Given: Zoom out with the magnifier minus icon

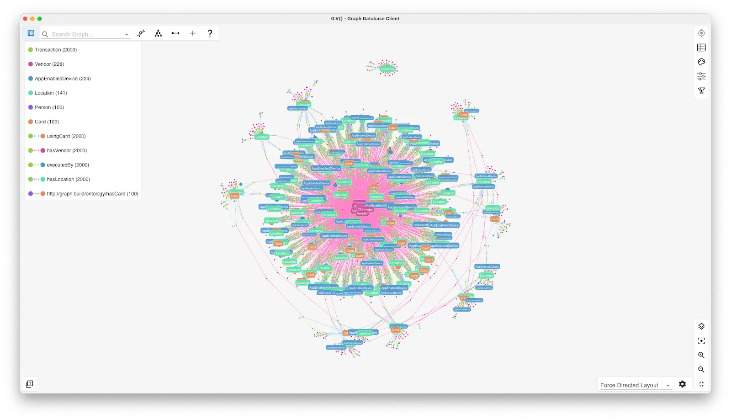Looking at the screenshot, I should click(701, 370).
